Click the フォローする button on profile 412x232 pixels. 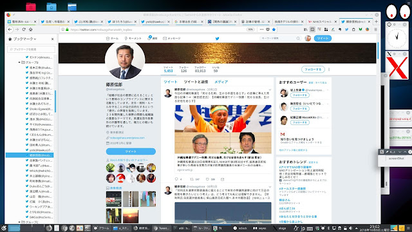(313, 70)
